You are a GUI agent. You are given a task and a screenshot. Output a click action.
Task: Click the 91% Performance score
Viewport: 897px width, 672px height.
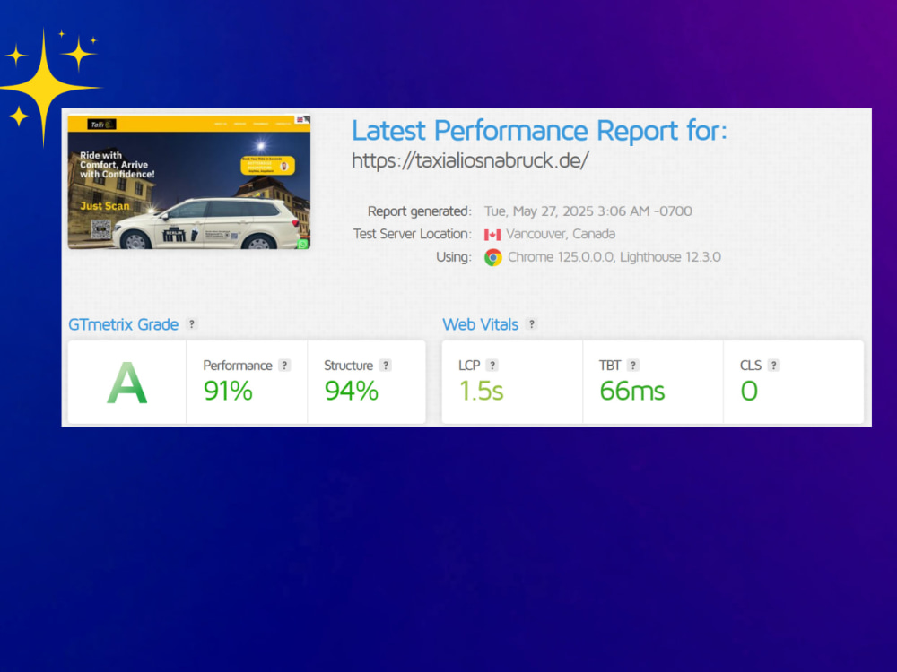click(x=228, y=392)
